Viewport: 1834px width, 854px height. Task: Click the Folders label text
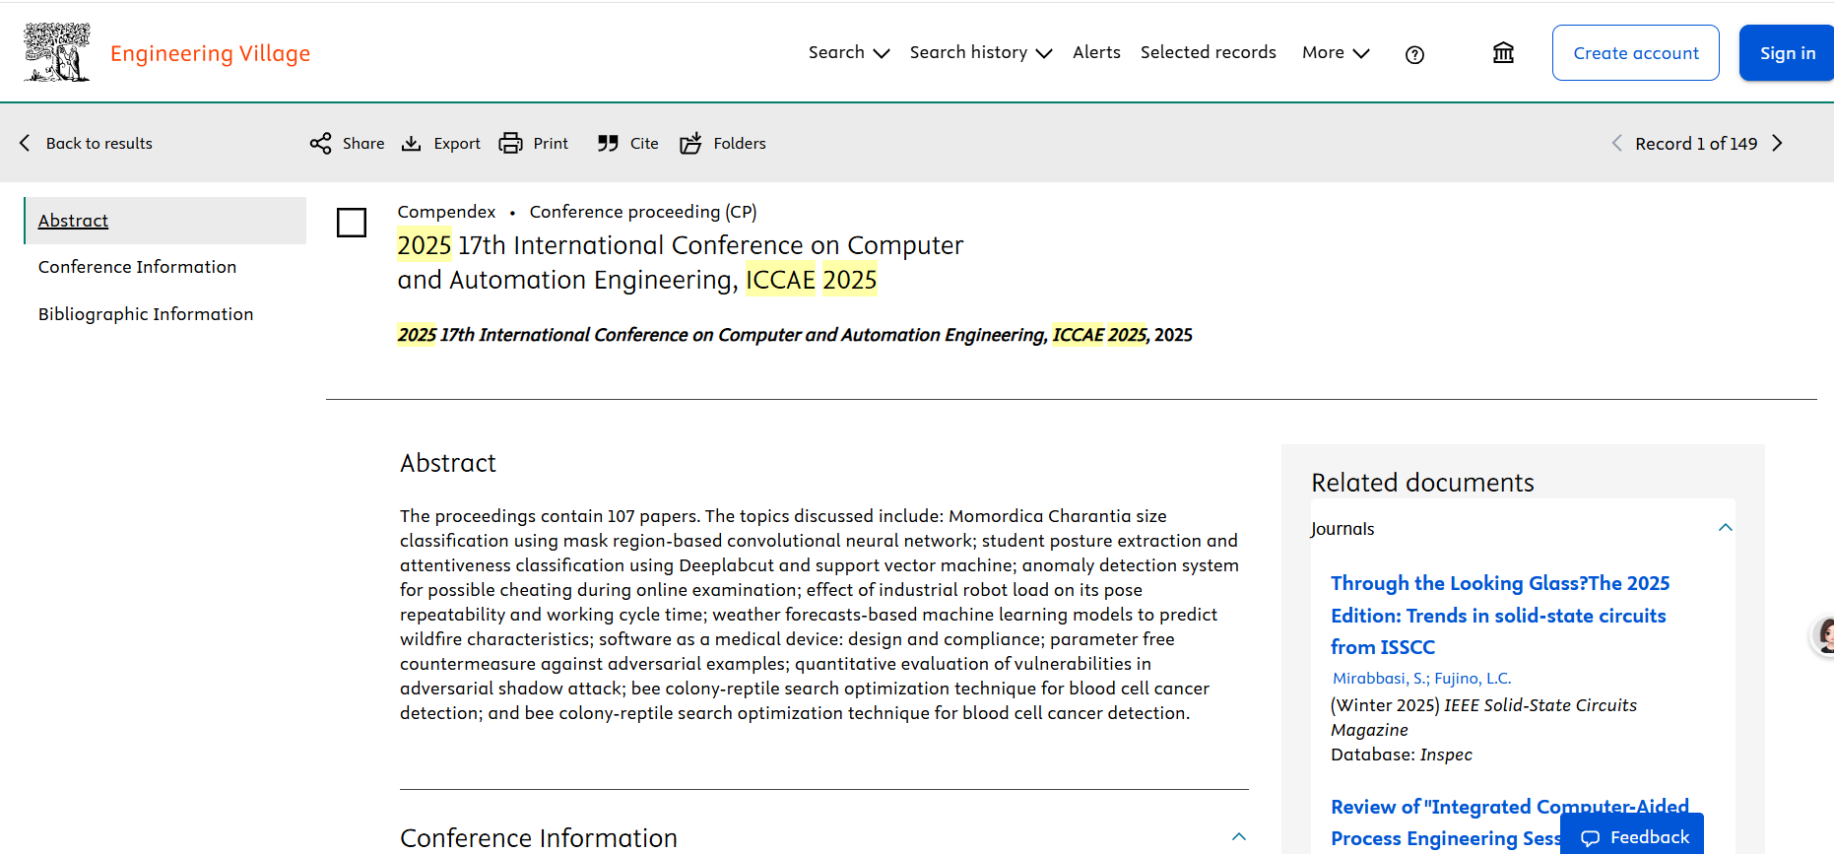coord(740,144)
